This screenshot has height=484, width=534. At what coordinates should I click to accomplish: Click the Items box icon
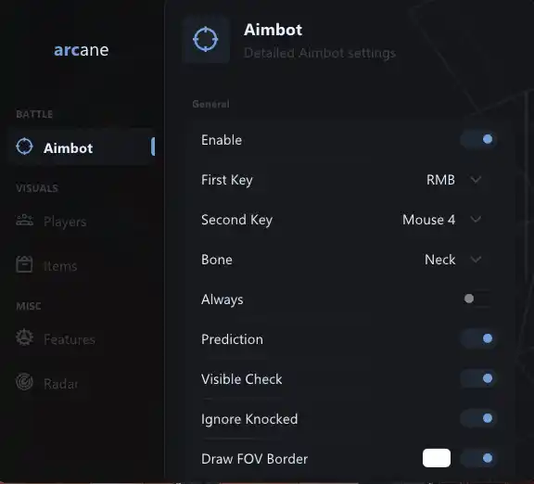24,264
